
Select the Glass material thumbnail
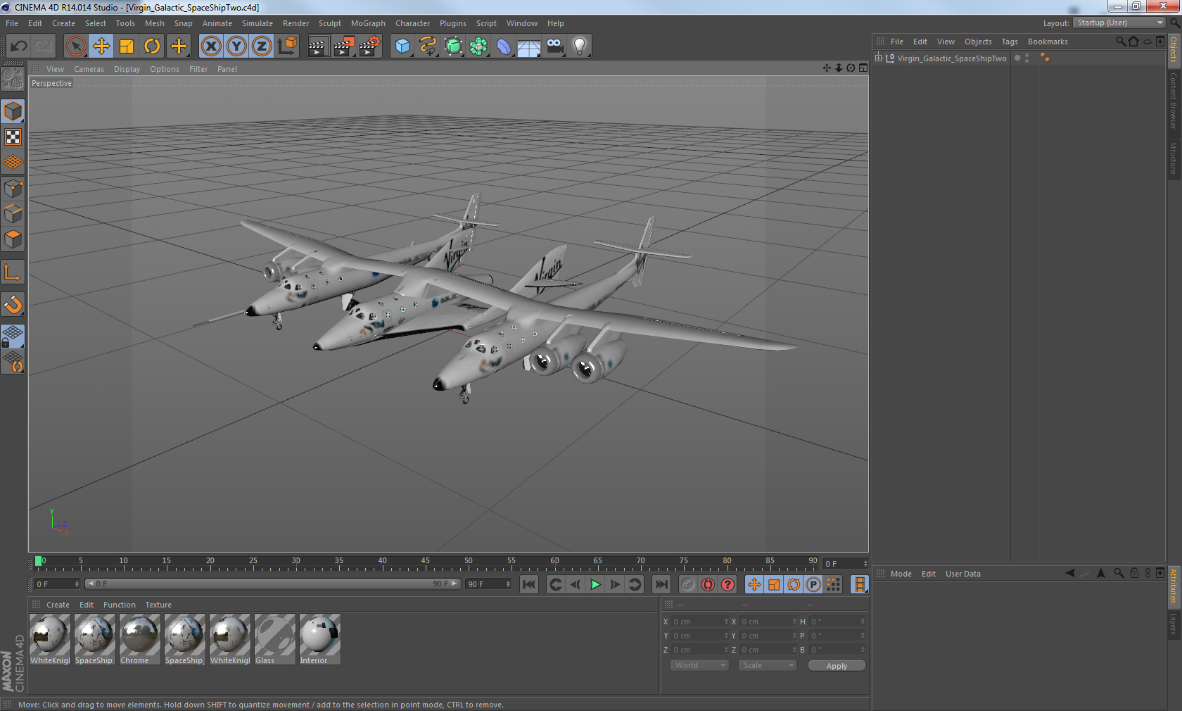[x=275, y=638]
